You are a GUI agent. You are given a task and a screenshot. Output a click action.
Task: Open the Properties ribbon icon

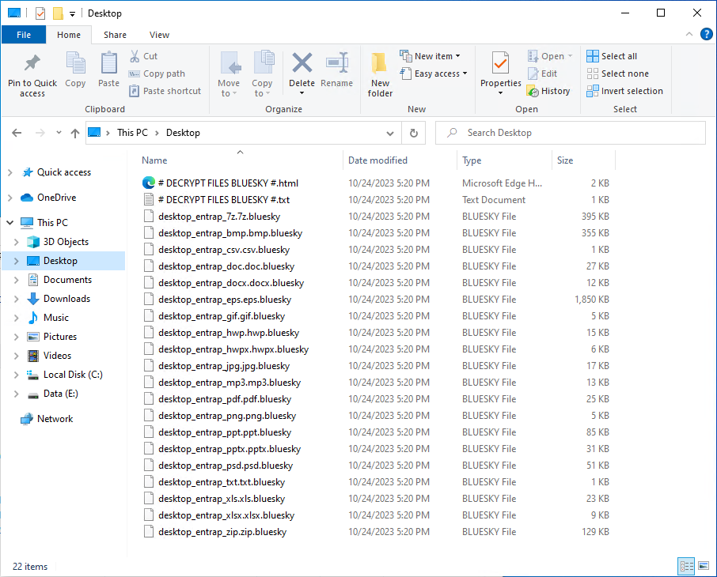(500, 63)
